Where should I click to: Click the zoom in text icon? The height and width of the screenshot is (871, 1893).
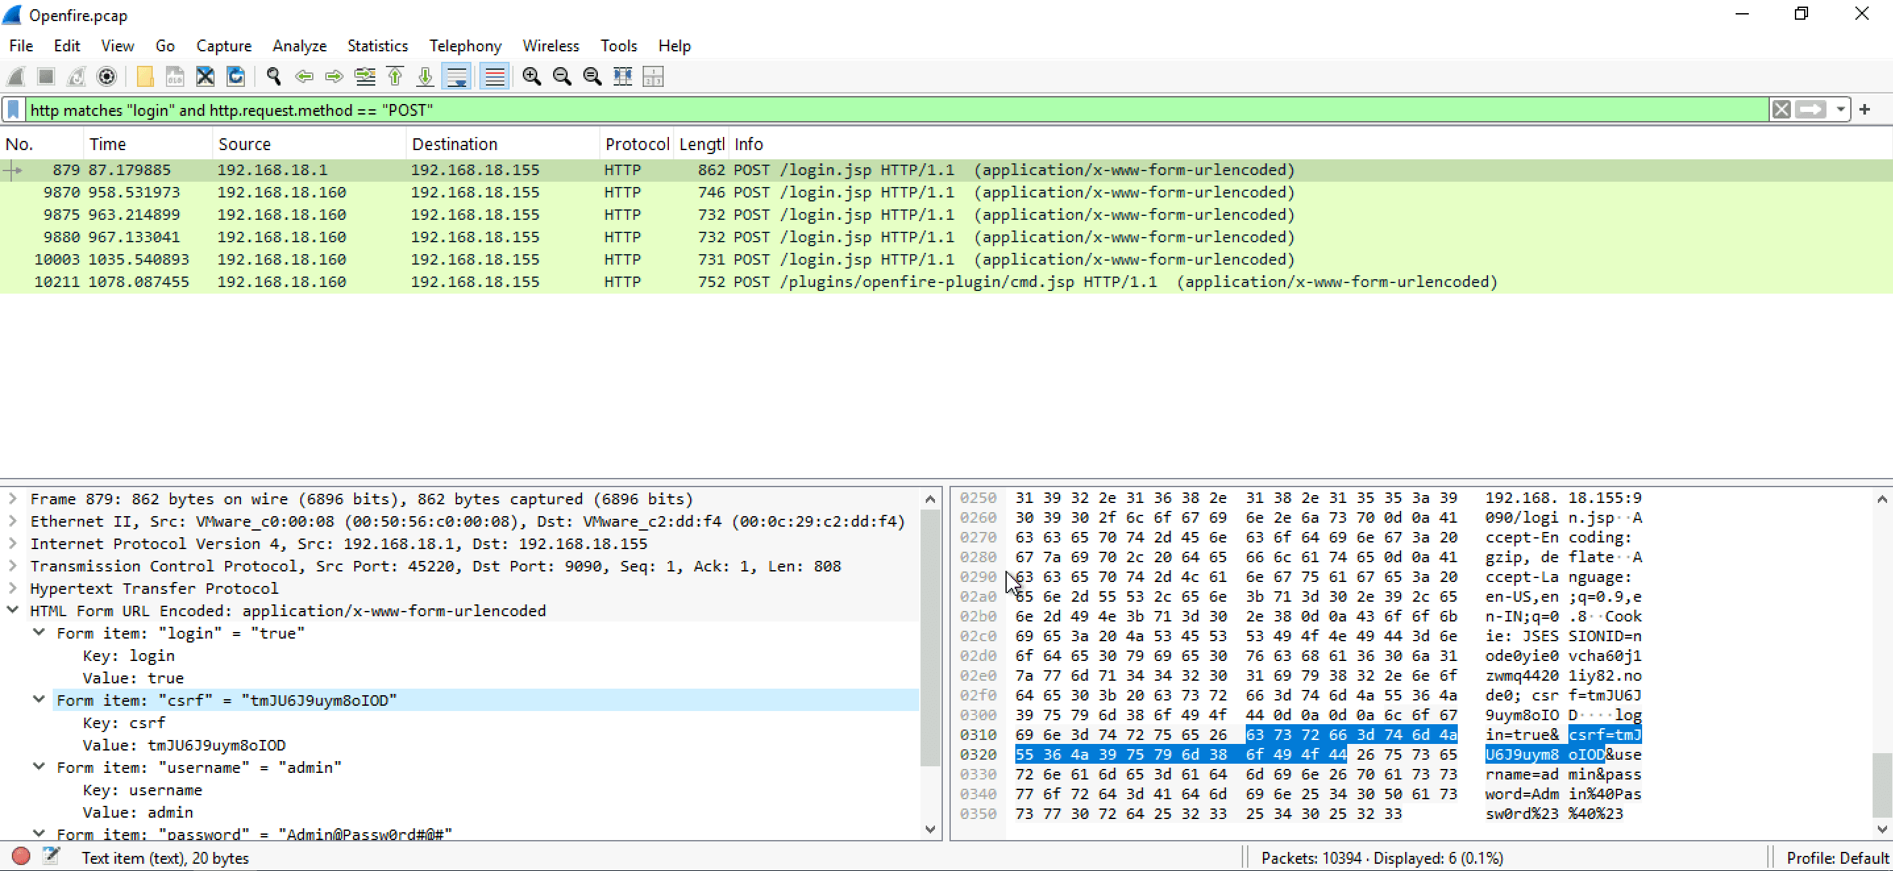click(x=531, y=76)
